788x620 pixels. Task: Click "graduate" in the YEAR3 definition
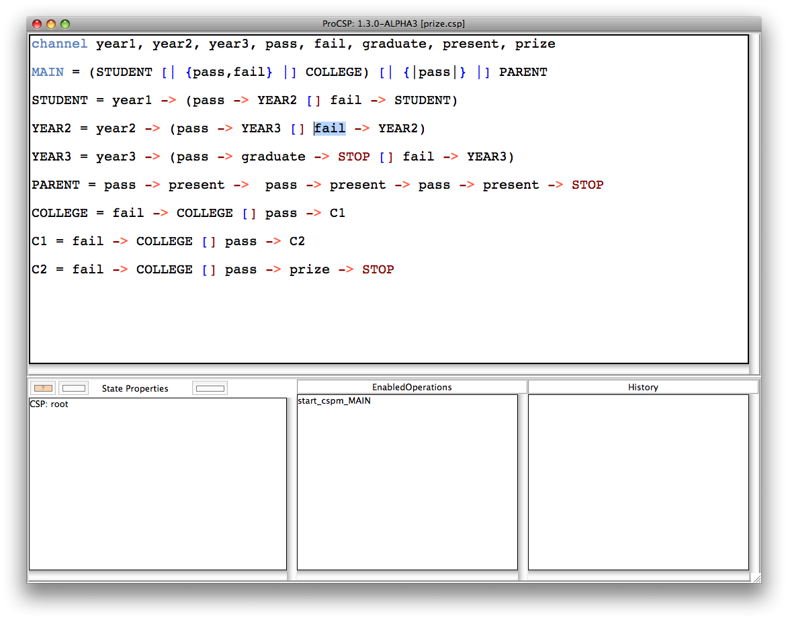click(x=273, y=157)
